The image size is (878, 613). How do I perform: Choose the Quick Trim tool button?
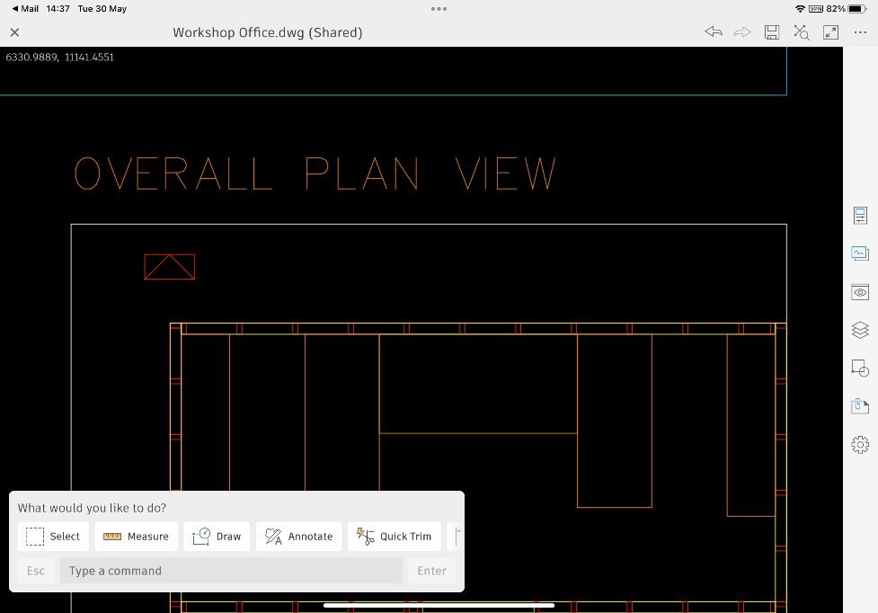click(395, 537)
